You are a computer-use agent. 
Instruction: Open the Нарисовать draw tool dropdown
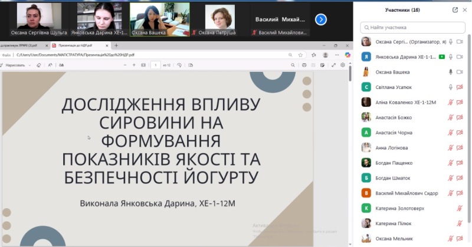click(30, 65)
